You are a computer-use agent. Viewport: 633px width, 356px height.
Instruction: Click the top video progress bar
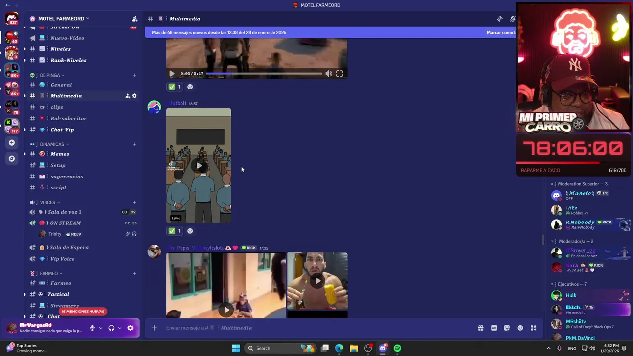pyautogui.click(x=264, y=74)
